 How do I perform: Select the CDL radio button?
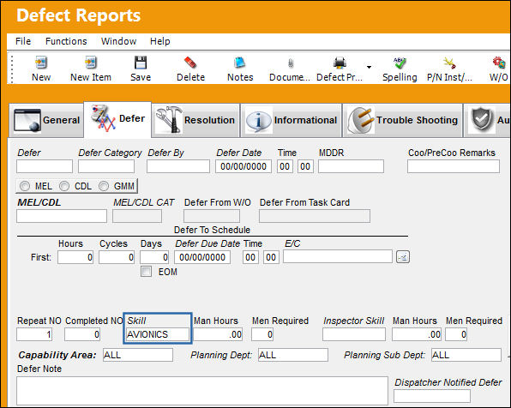pyautogui.click(x=64, y=186)
